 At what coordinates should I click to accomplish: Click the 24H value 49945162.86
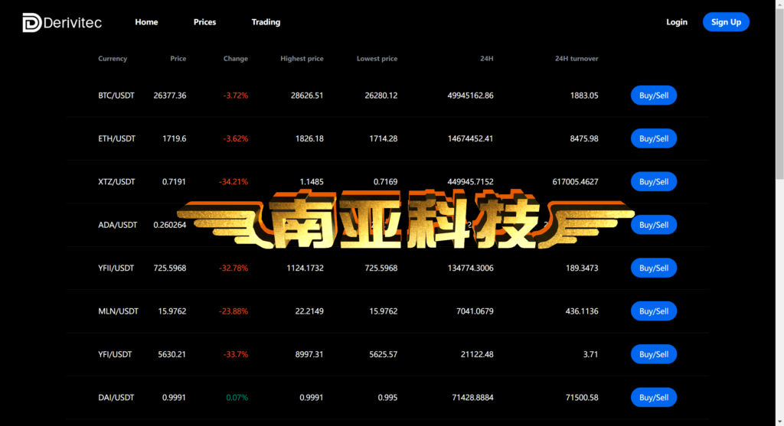471,96
